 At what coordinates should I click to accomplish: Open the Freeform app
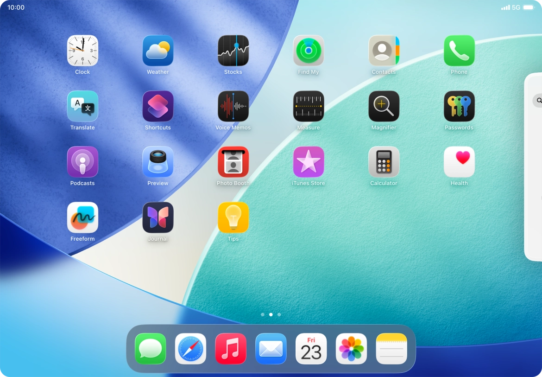coord(82,217)
